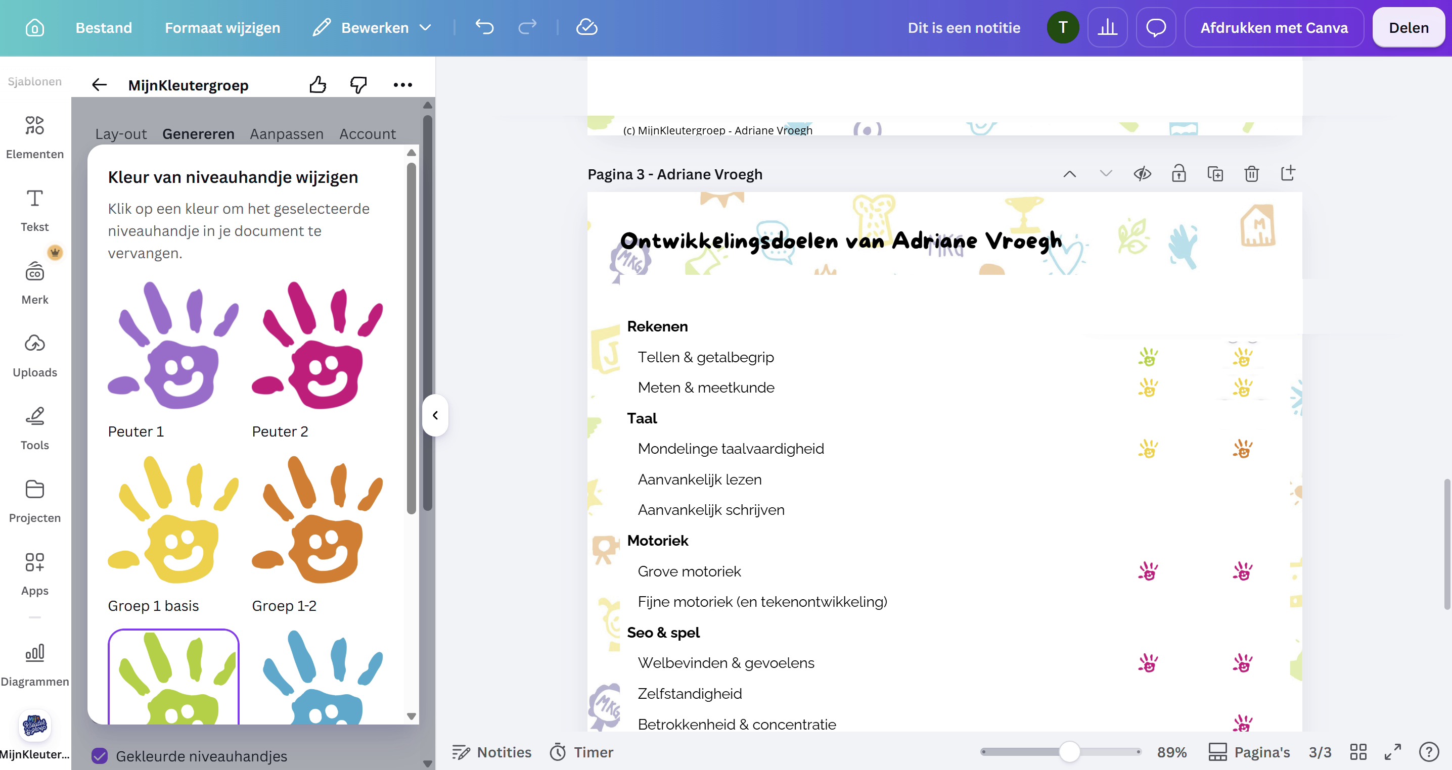
Task: Select Ontwikkelingsdoelen heading text
Action: pyautogui.click(x=841, y=241)
